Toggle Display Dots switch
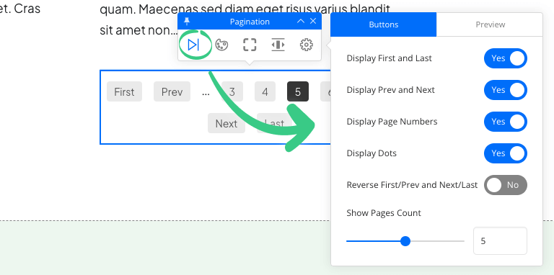This screenshot has height=275, width=554. 506,153
